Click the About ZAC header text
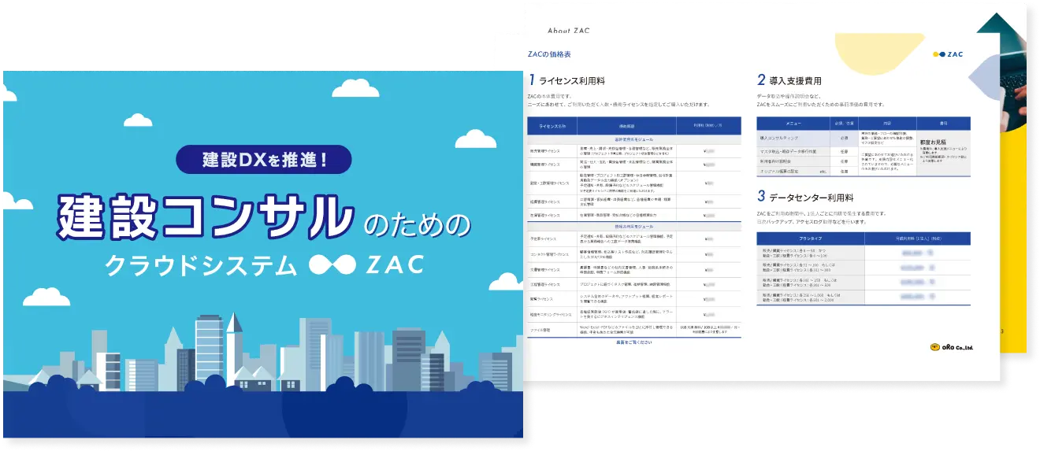The width and height of the screenshot is (1040, 451). click(x=568, y=31)
